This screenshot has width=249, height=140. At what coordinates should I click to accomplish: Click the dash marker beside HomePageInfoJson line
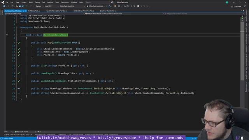(19, 88)
